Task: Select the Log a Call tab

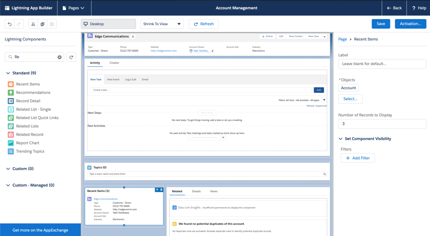Action: (130, 79)
